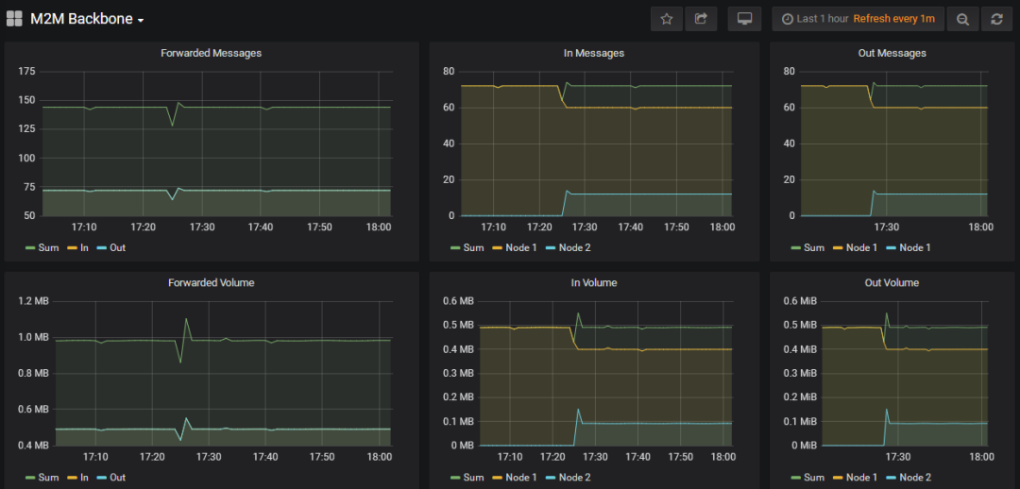Image resolution: width=1020 pixels, height=489 pixels.
Task: Open the M2M Backbone dashboard dropdown
Action: pyautogui.click(x=87, y=20)
